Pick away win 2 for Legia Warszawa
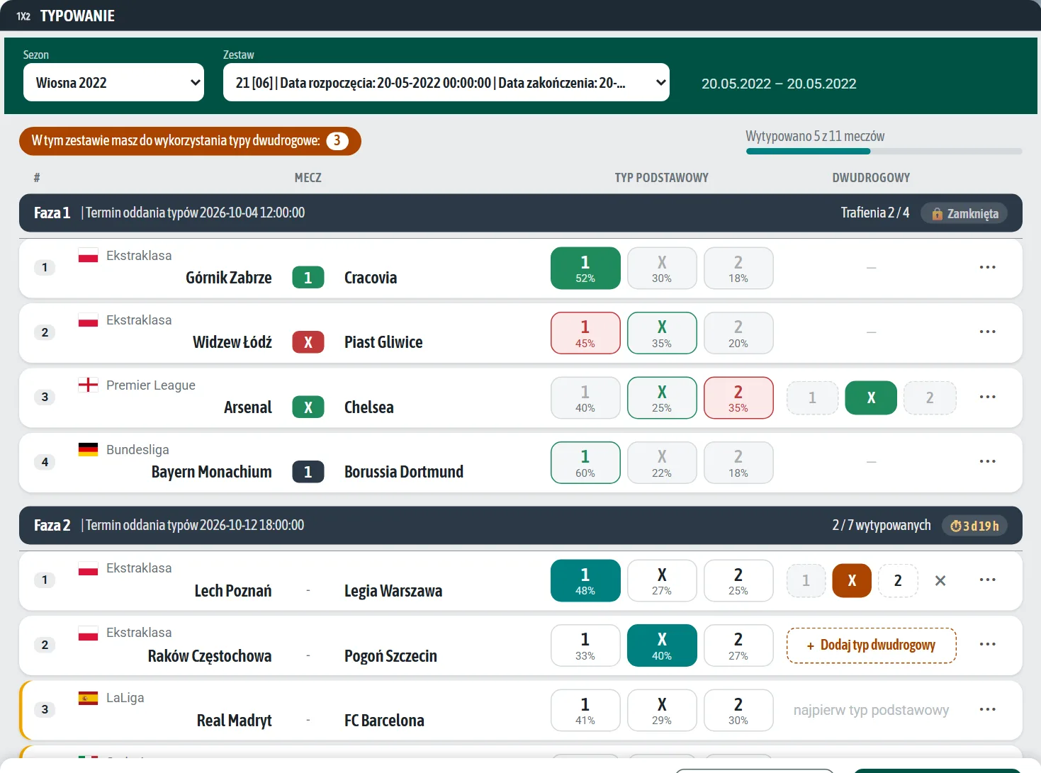 tap(738, 580)
